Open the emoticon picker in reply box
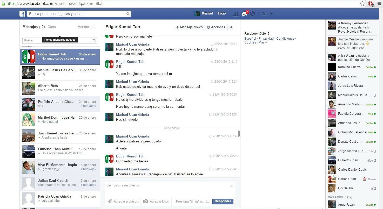383x209 pixels. (x=232, y=185)
